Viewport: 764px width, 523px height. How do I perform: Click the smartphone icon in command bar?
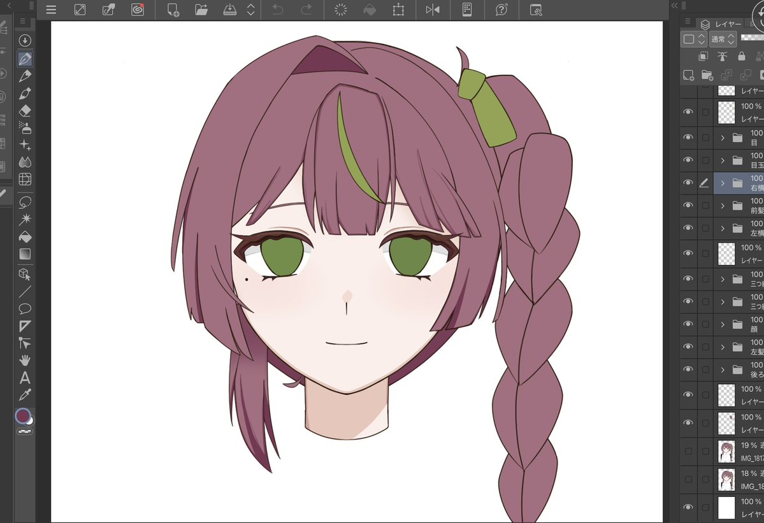click(x=467, y=10)
